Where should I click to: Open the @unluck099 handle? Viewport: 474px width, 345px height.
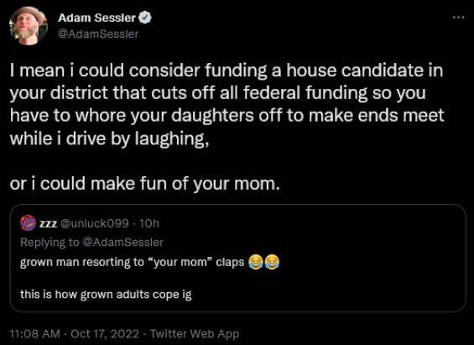pos(95,223)
